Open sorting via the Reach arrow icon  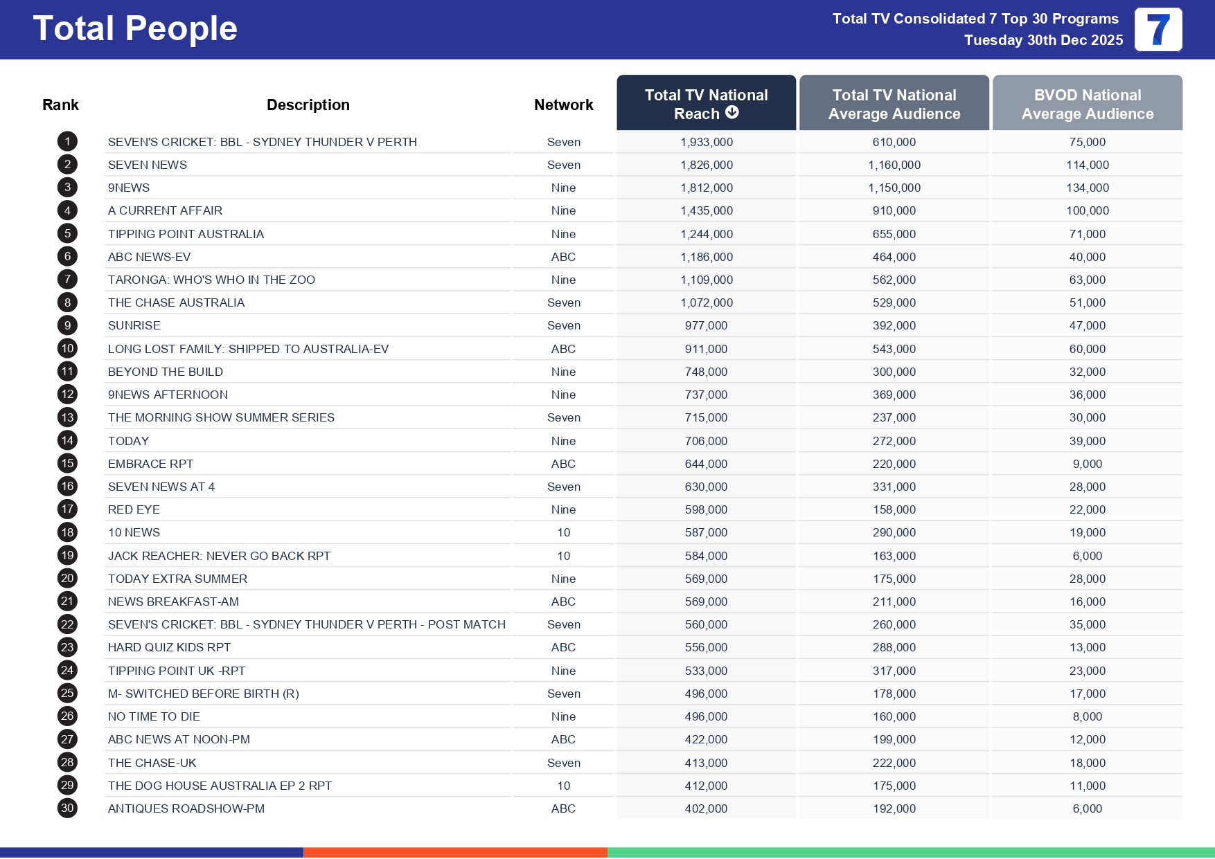731,114
